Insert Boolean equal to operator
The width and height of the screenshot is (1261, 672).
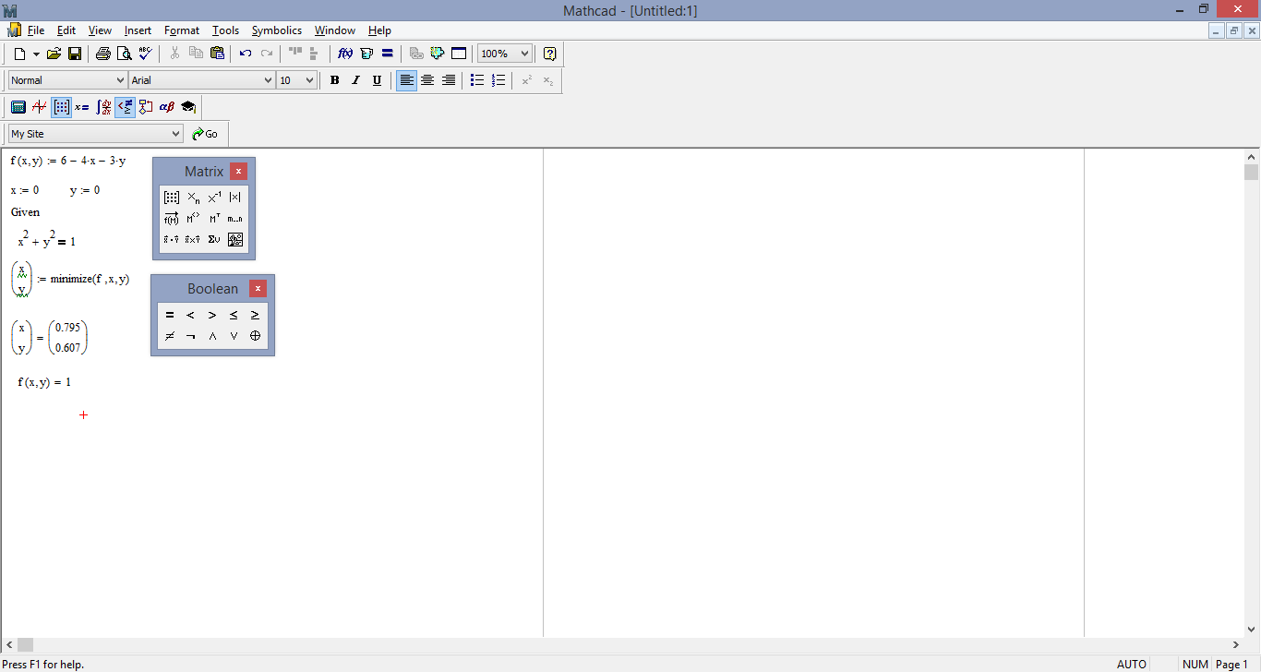tap(170, 315)
